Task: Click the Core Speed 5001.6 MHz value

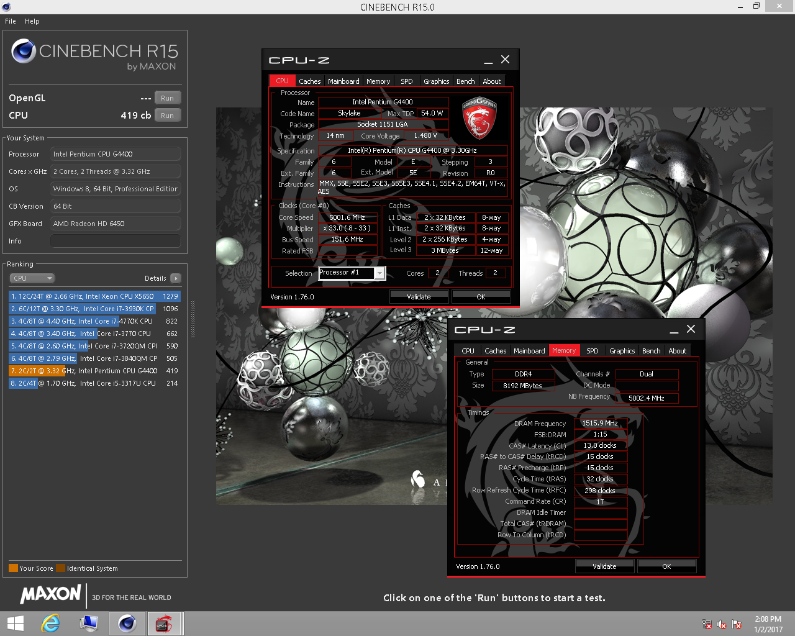Action: coord(348,217)
